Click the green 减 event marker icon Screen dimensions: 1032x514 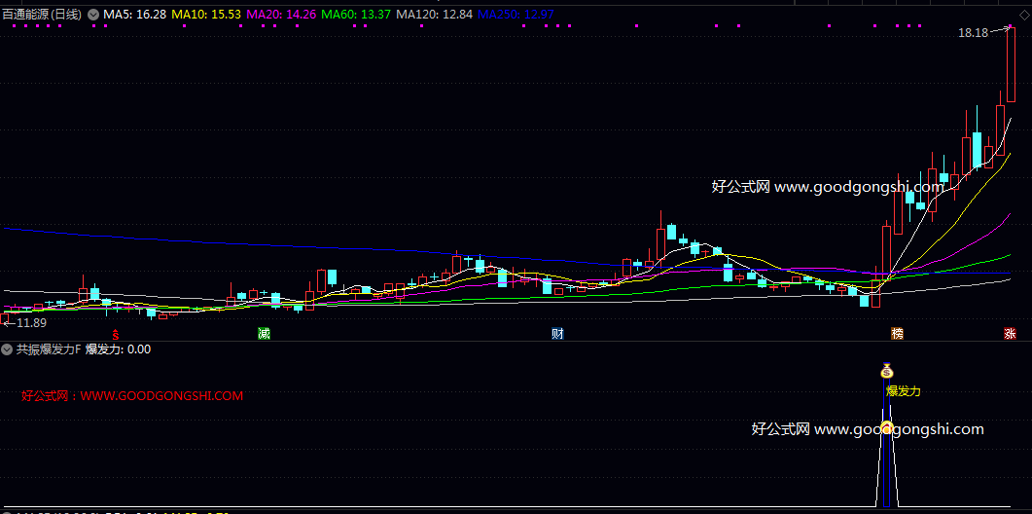264,334
